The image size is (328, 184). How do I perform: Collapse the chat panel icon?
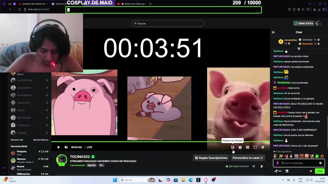[x=273, y=32]
